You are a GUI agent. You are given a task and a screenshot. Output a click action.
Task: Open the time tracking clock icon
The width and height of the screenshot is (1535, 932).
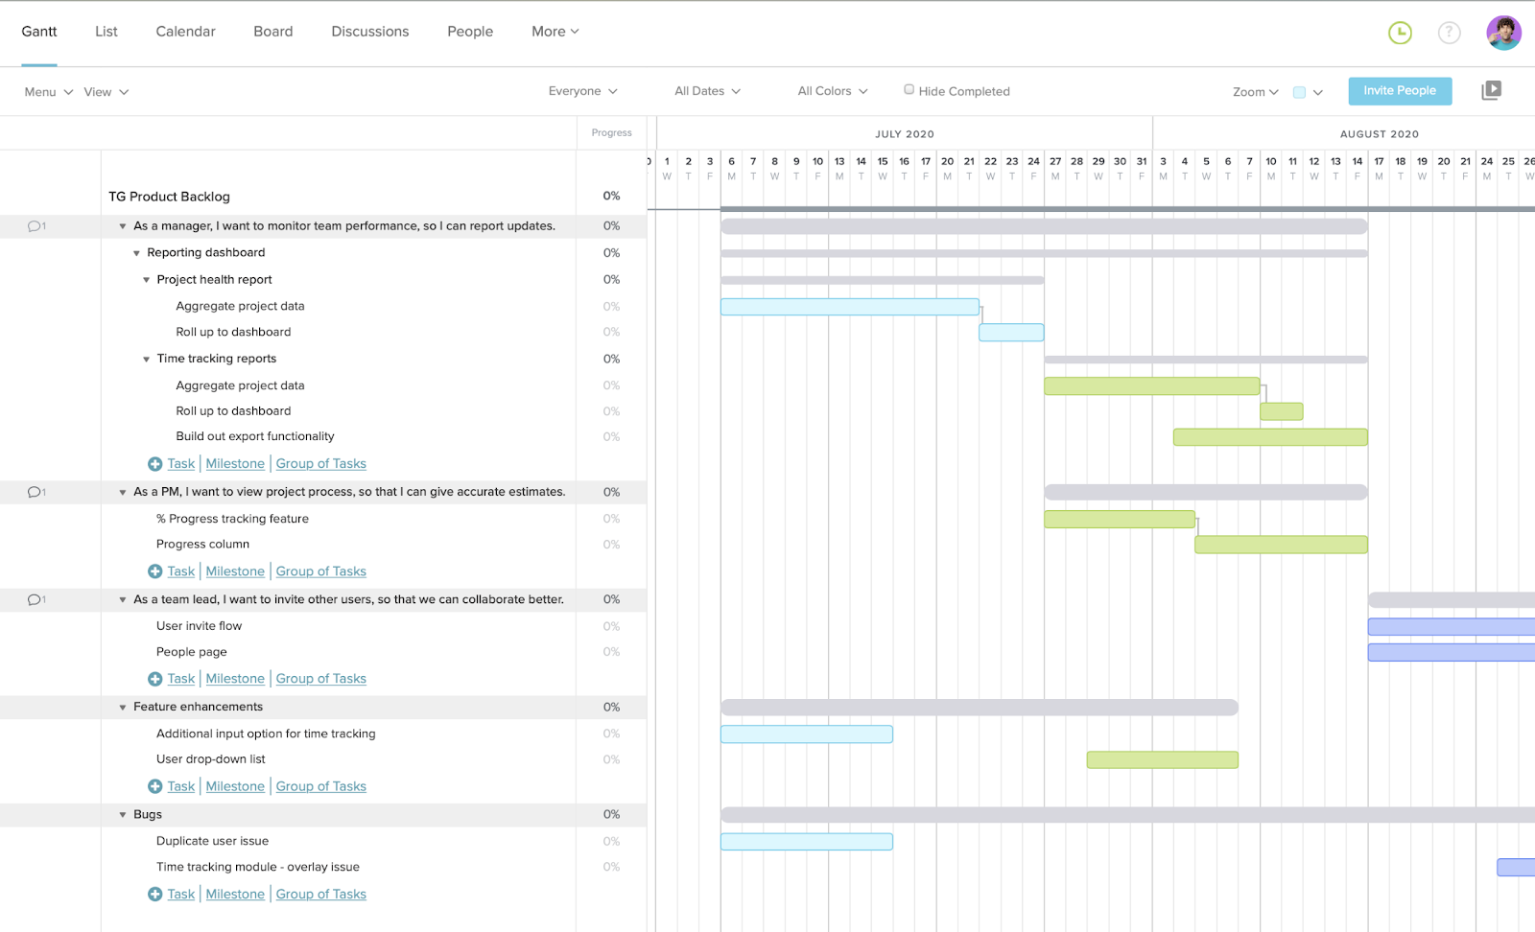(1400, 33)
